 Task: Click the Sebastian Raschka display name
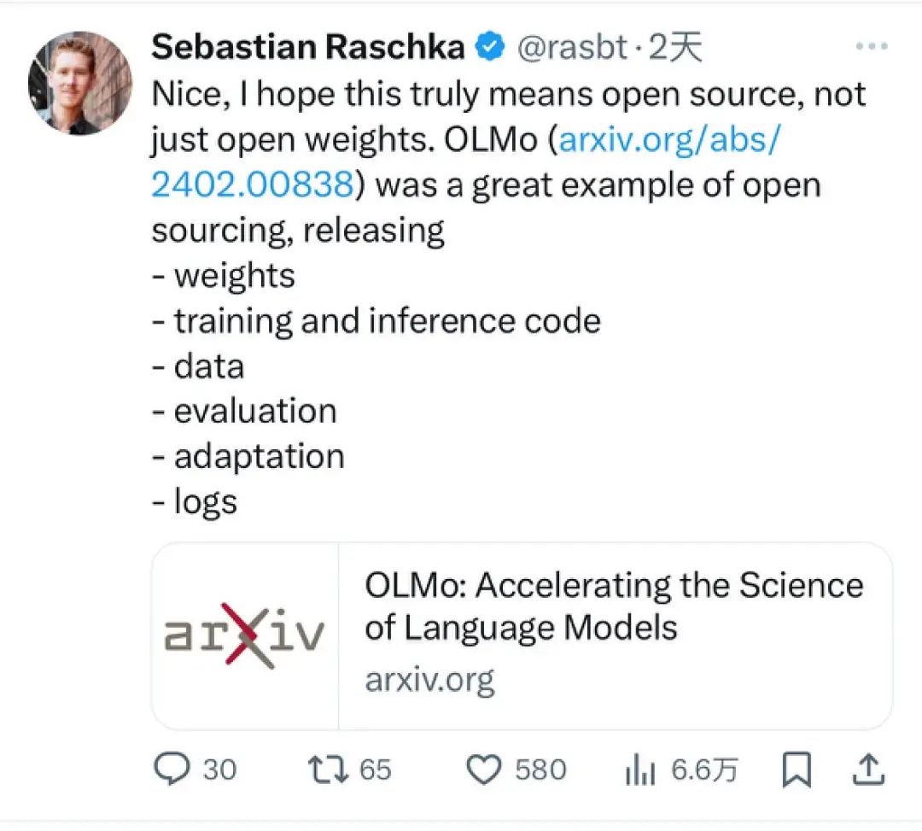coord(307,46)
